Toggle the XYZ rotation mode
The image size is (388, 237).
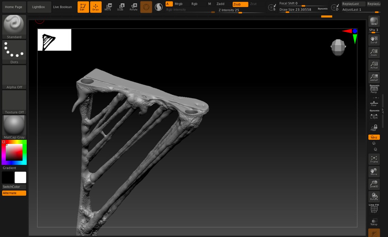click(x=374, y=137)
